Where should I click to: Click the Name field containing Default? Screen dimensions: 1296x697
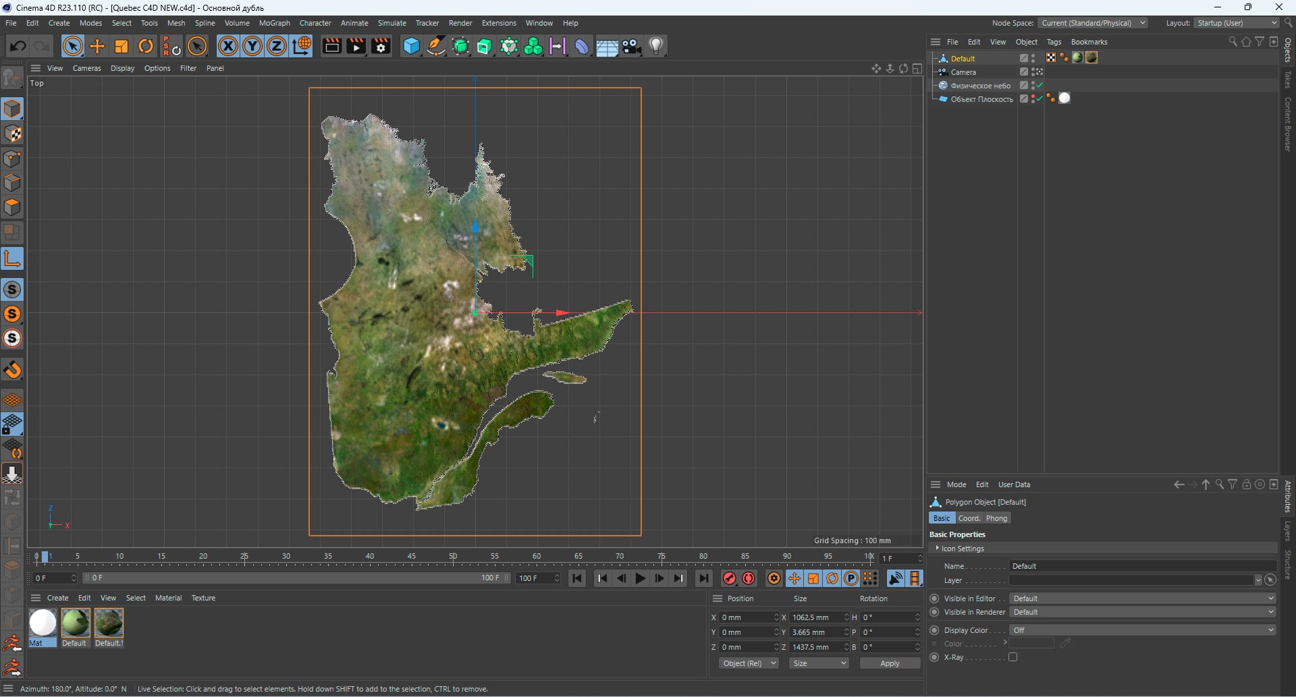coord(1143,566)
